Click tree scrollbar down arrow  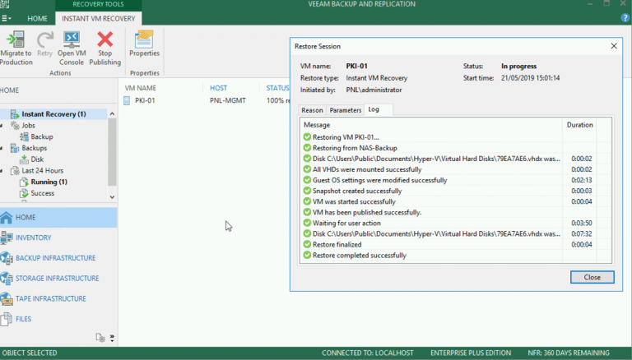coord(112,197)
